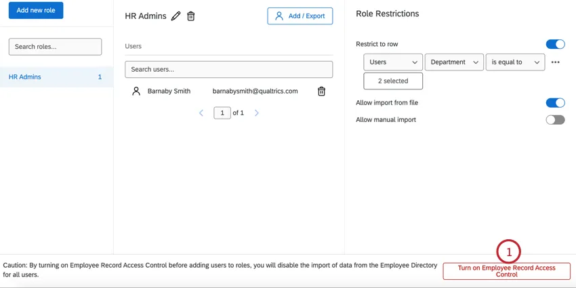Viewport: 576px width, 288px height.
Task: Click the three-dots options for row restriction
Action: 556,62
